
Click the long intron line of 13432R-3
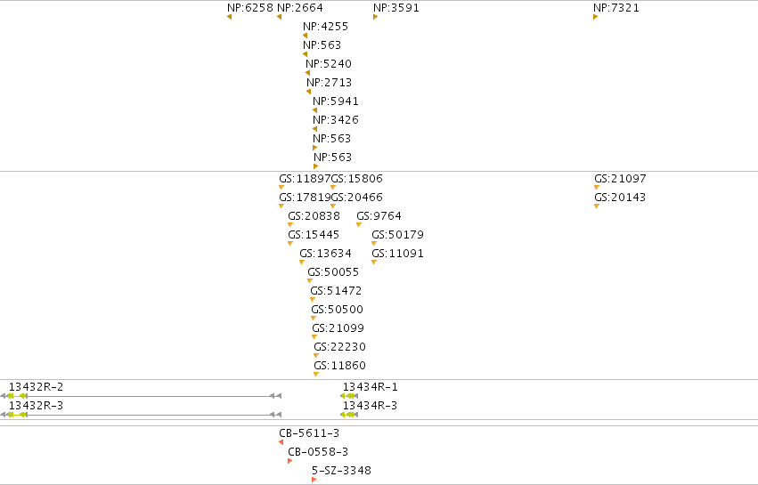[x=148, y=415]
